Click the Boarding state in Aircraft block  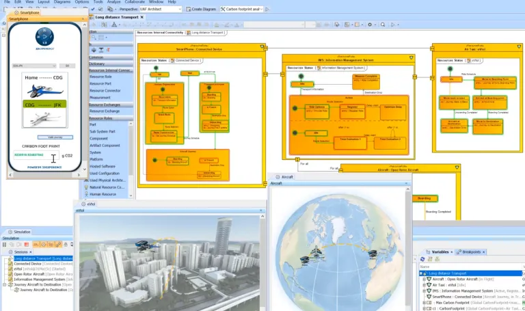click(424, 198)
